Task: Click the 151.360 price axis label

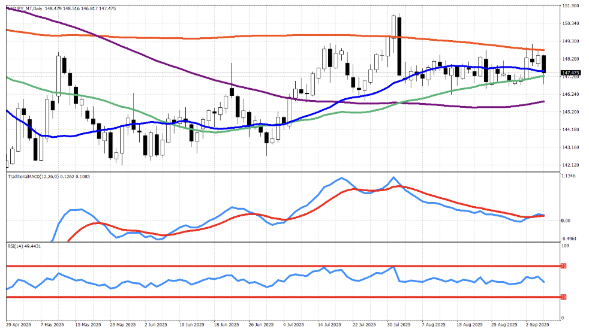Action: coord(572,6)
